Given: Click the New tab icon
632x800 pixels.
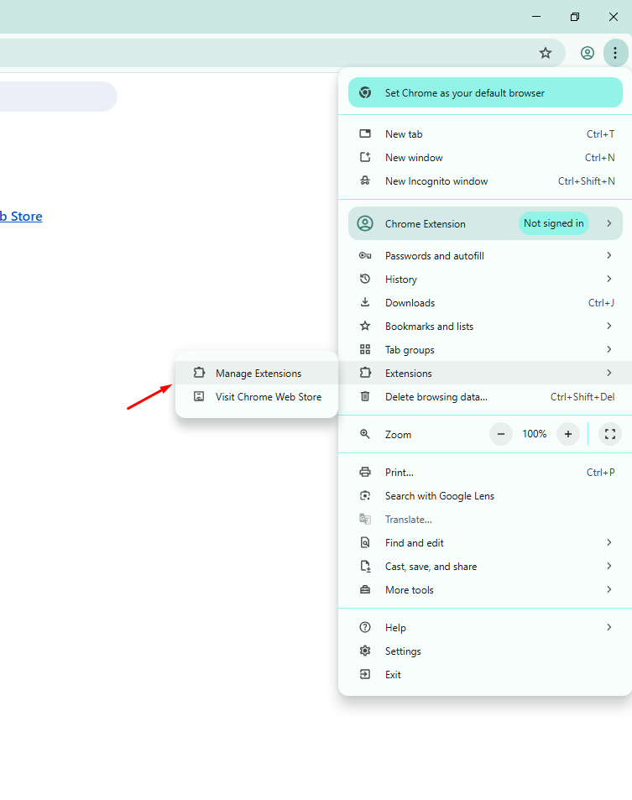Looking at the screenshot, I should (365, 133).
